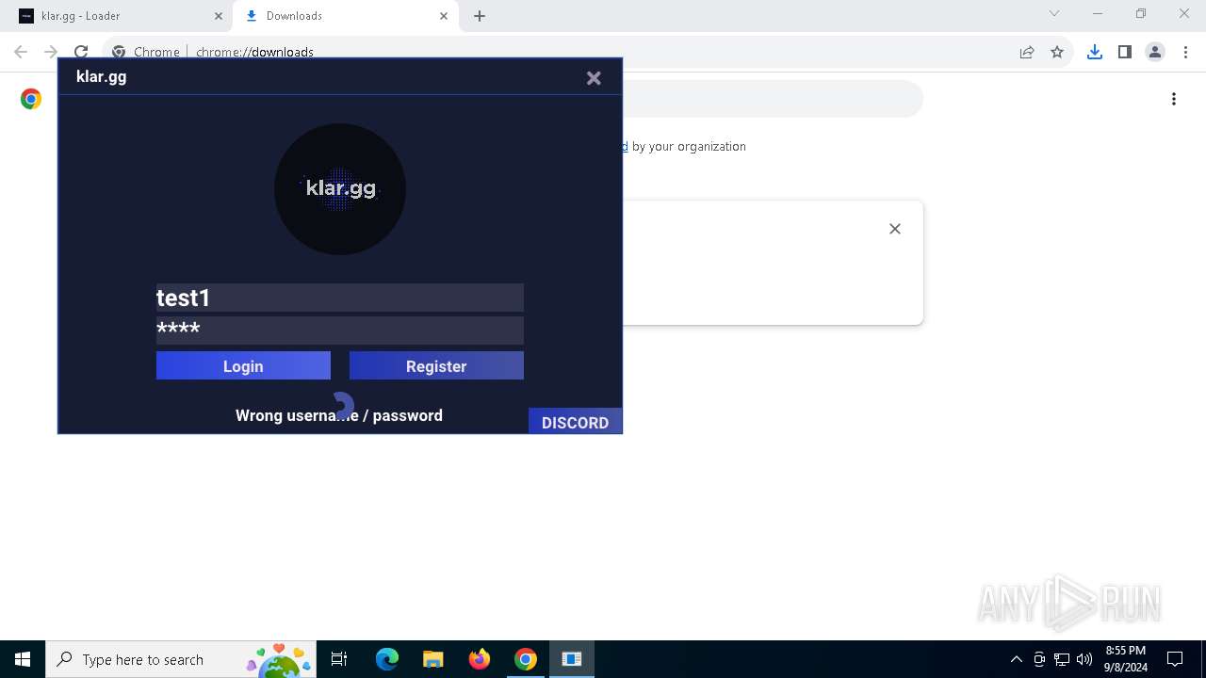Screen dimensions: 1206x678
Task: Click the taskbar search box
Action: (181, 659)
